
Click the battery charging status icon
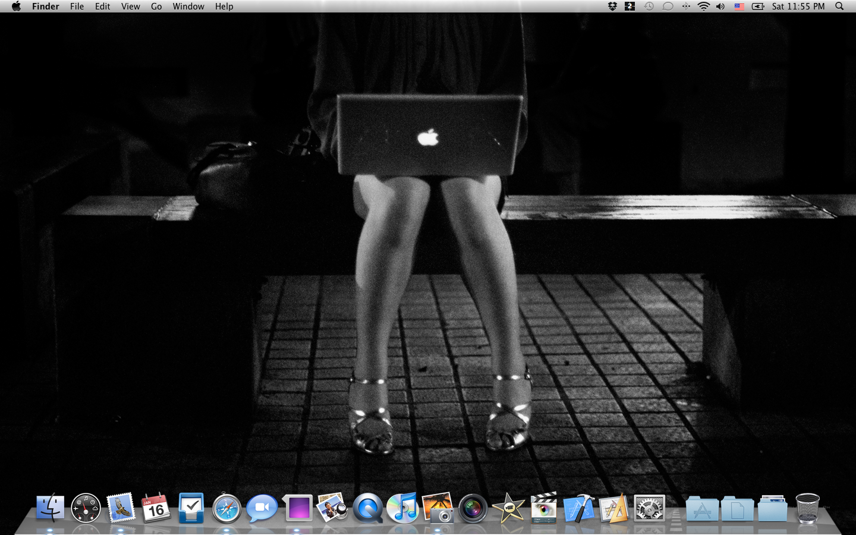tap(759, 6)
